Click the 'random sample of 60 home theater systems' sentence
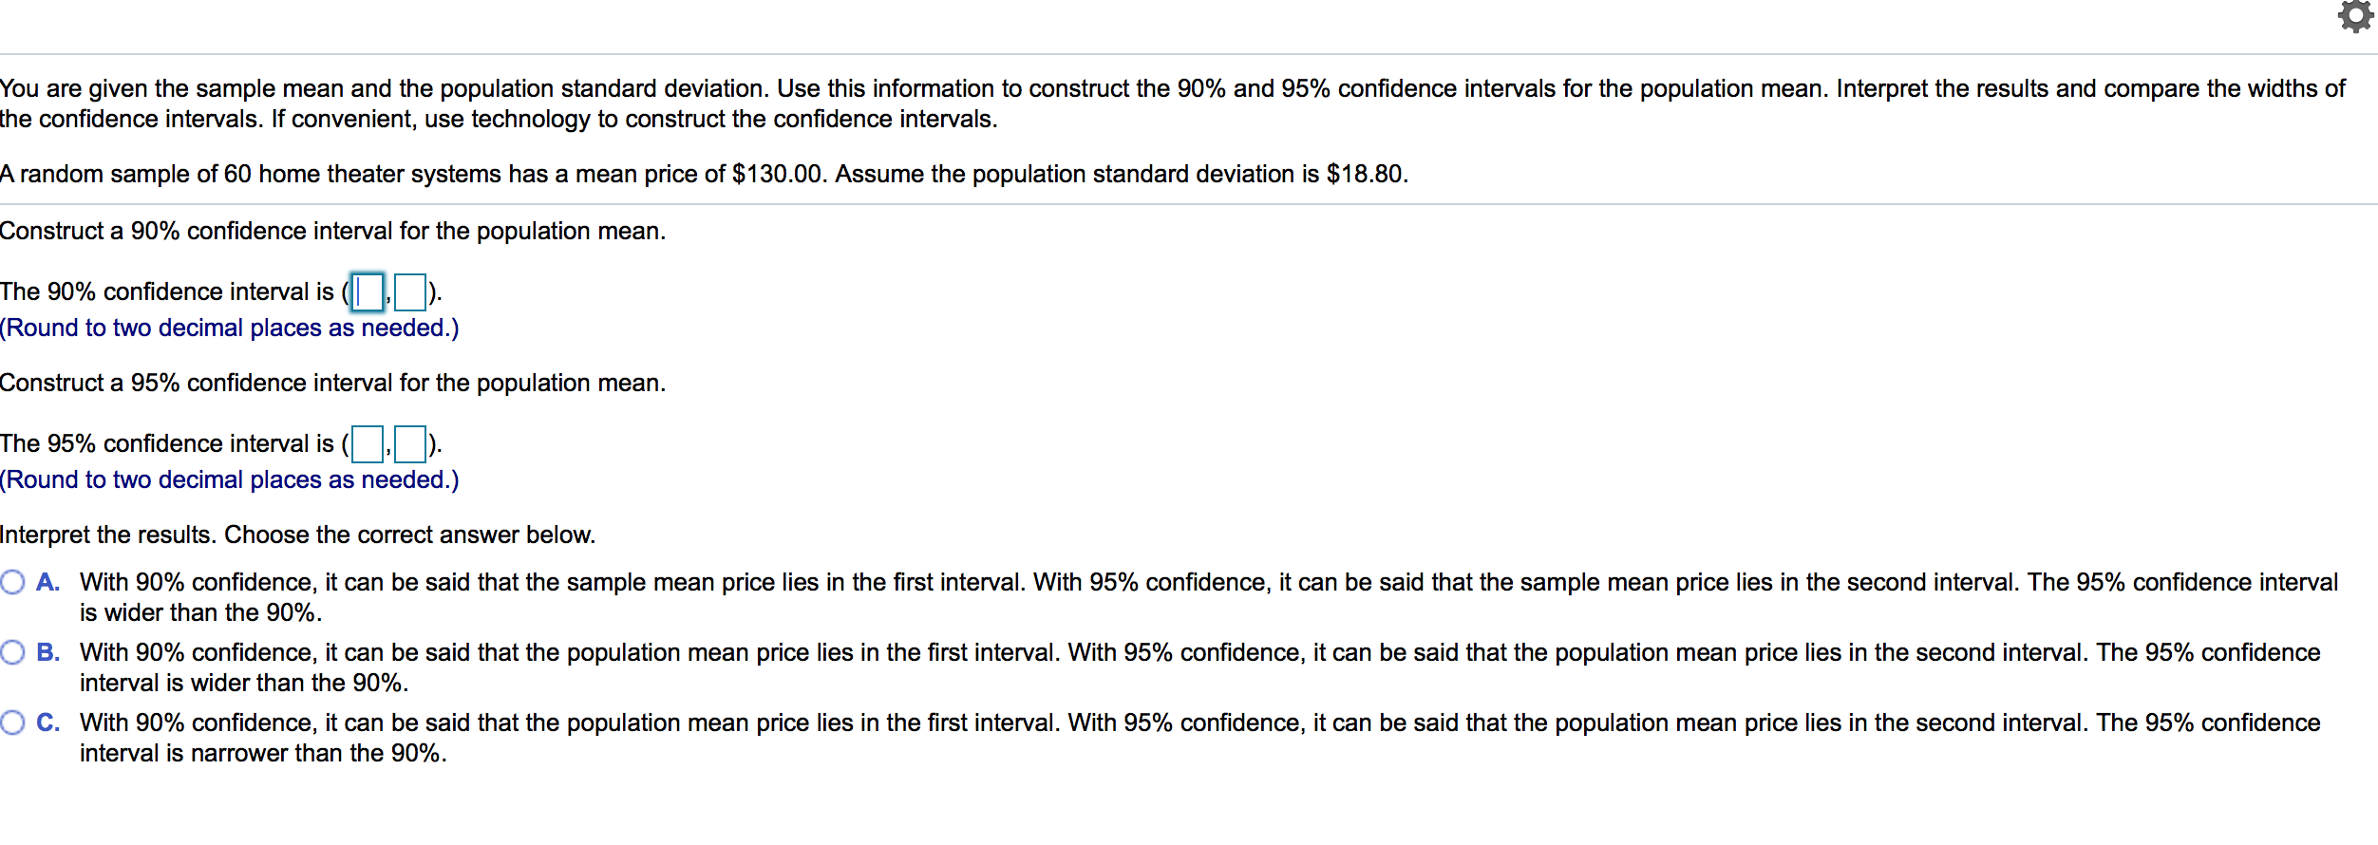This screenshot has height=845, width=2378. coord(705,174)
